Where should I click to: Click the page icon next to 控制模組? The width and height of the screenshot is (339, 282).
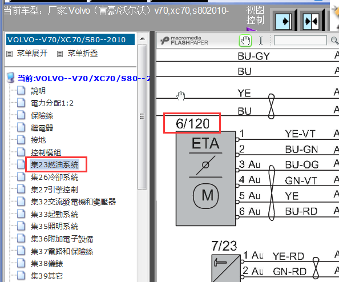[x=21, y=152]
